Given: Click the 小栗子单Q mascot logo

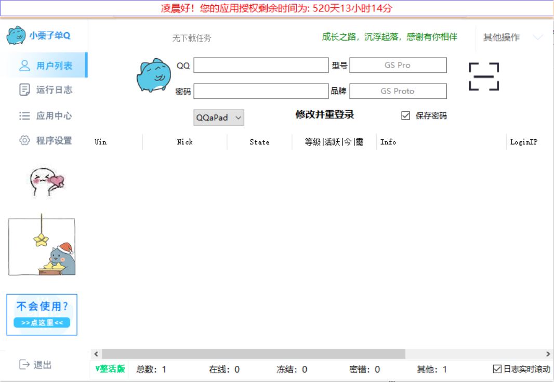Looking at the screenshot, I should click(x=17, y=35).
